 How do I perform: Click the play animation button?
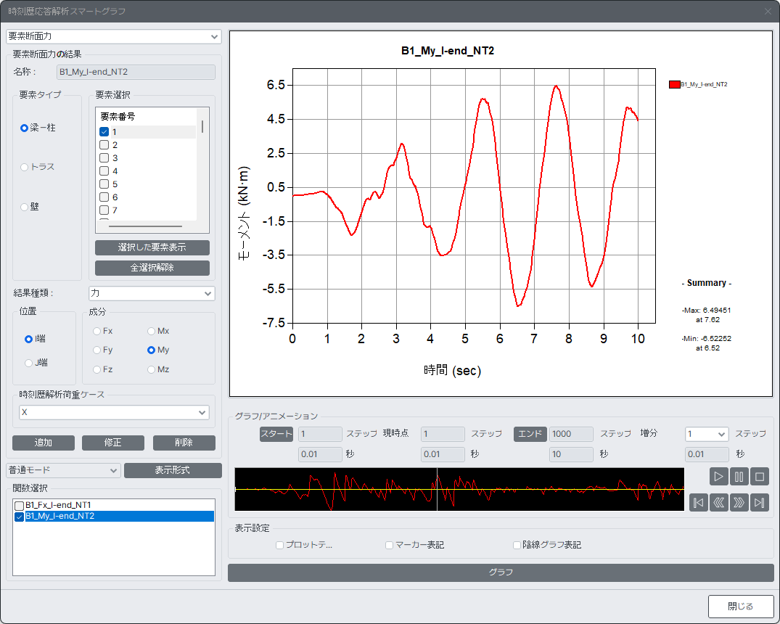coord(719,477)
